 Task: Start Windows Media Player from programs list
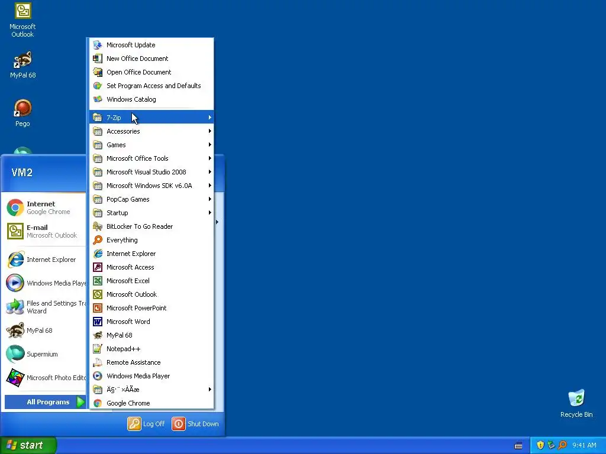[151, 376]
